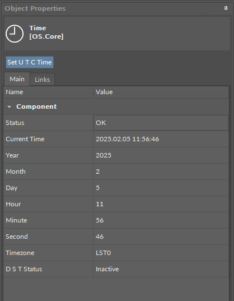Image resolution: width=234 pixels, height=301 pixels.
Task: Switch to the Links tab
Action: [x=43, y=80]
